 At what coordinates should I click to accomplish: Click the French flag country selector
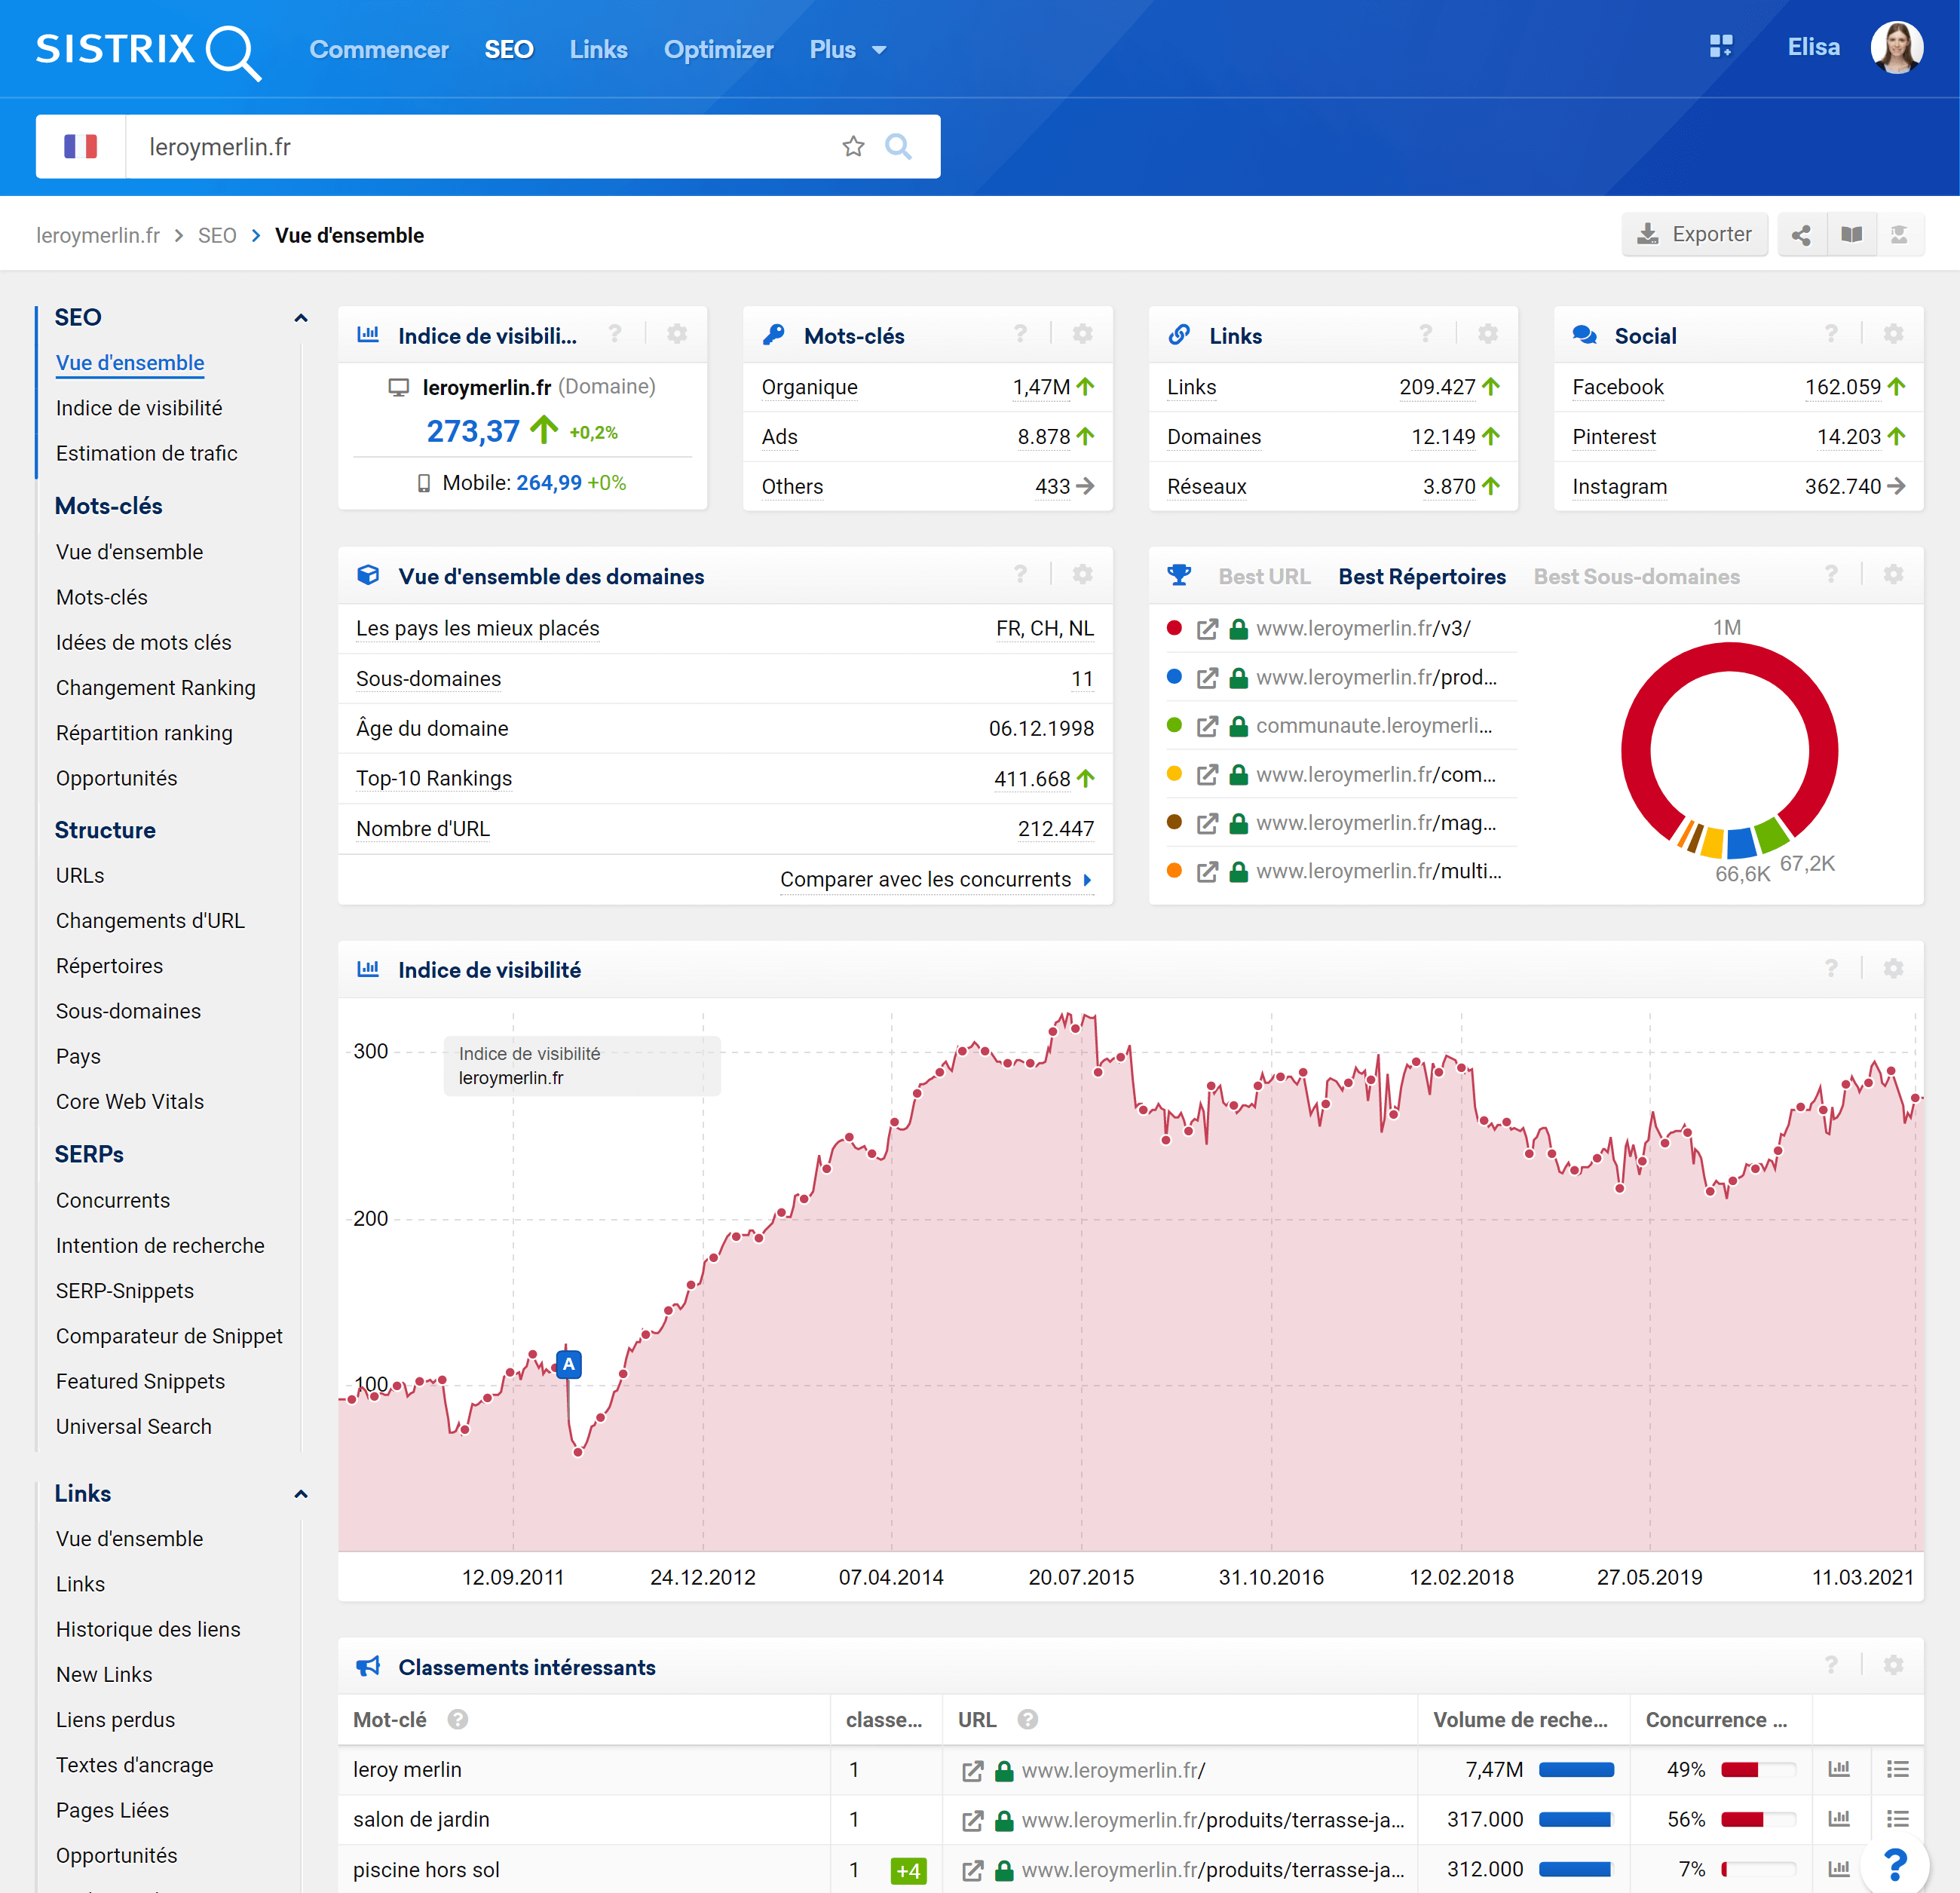(x=81, y=147)
